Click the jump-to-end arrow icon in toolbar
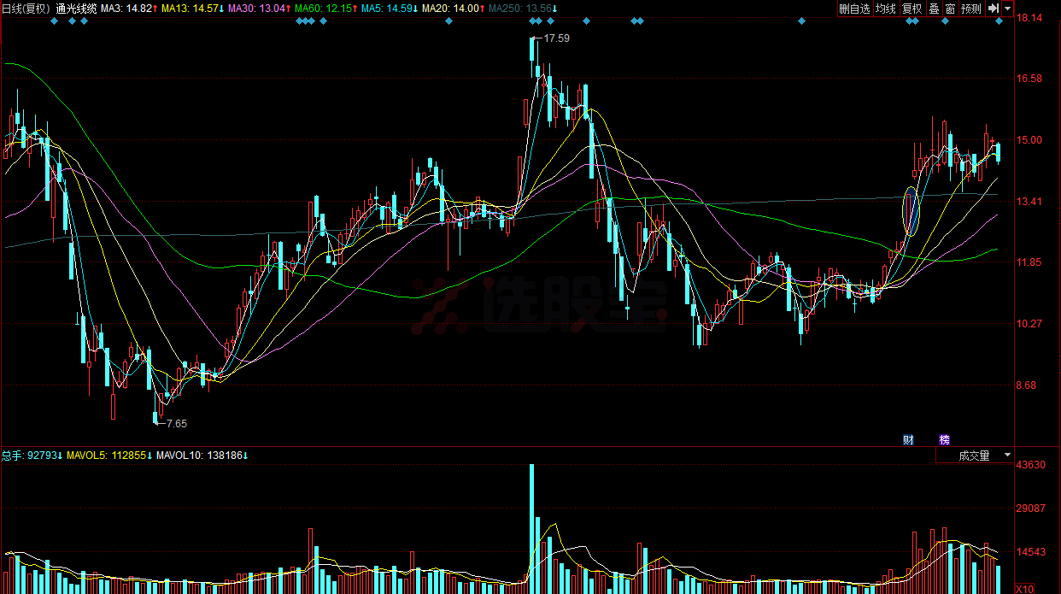 click(993, 9)
